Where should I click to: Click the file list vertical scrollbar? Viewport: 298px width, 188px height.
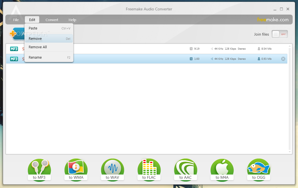(290, 99)
